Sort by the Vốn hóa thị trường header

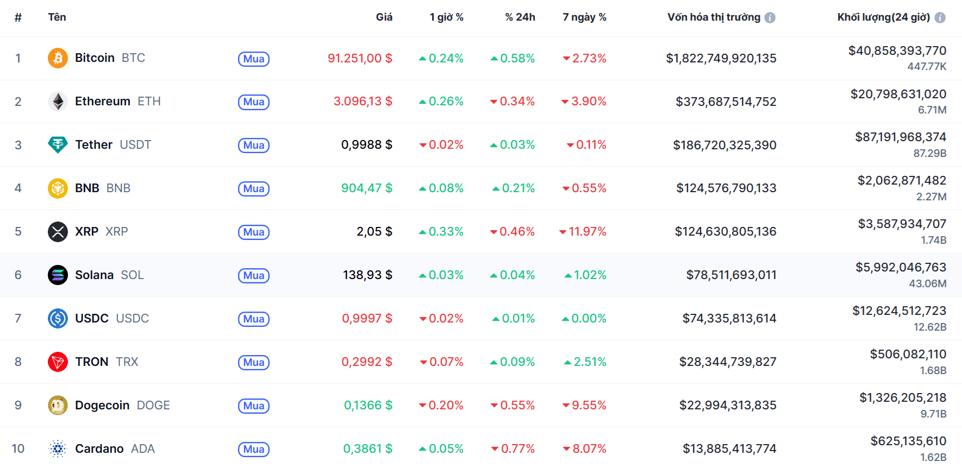[714, 17]
